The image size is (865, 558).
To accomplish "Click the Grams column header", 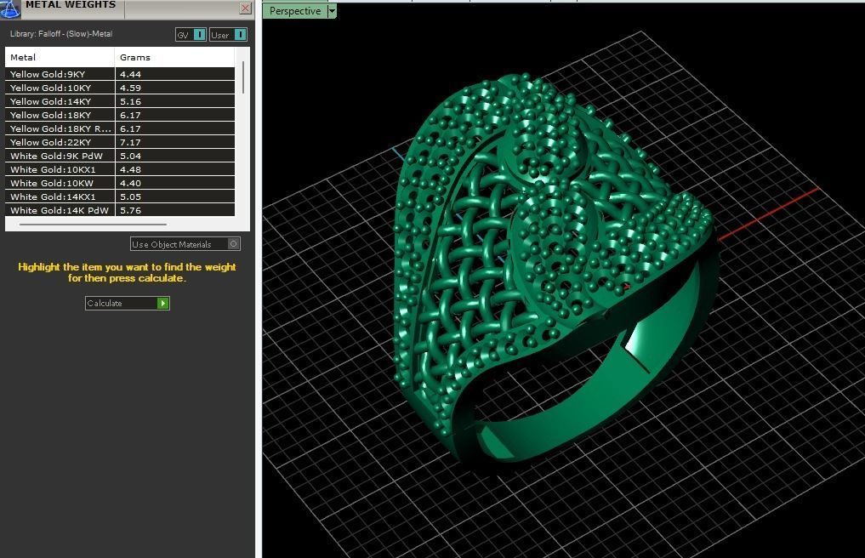I will pyautogui.click(x=174, y=57).
